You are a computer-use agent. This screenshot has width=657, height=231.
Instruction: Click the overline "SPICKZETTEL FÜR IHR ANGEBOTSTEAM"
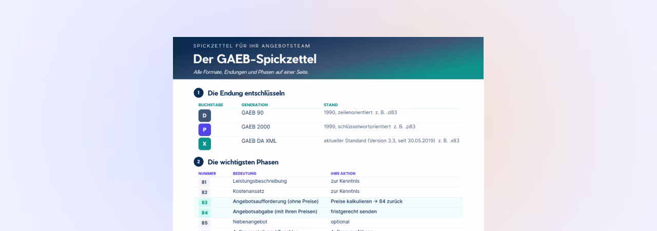[252, 46]
